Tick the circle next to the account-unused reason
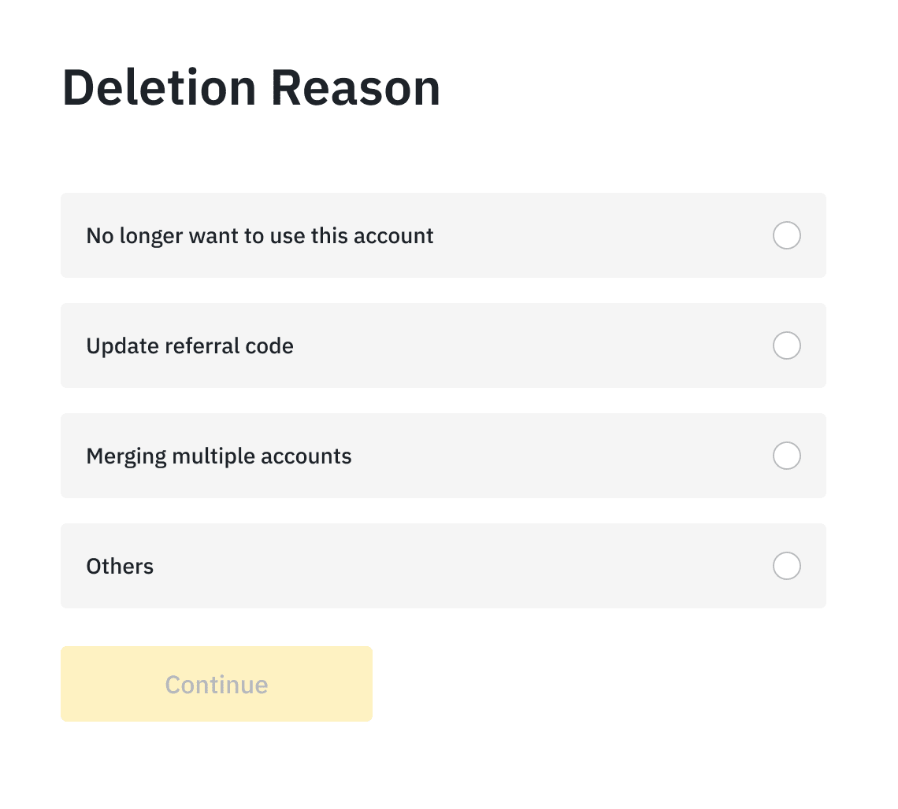898x809 pixels. click(x=786, y=235)
